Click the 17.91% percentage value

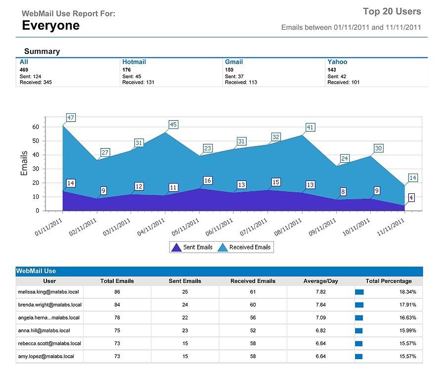pyautogui.click(x=408, y=305)
